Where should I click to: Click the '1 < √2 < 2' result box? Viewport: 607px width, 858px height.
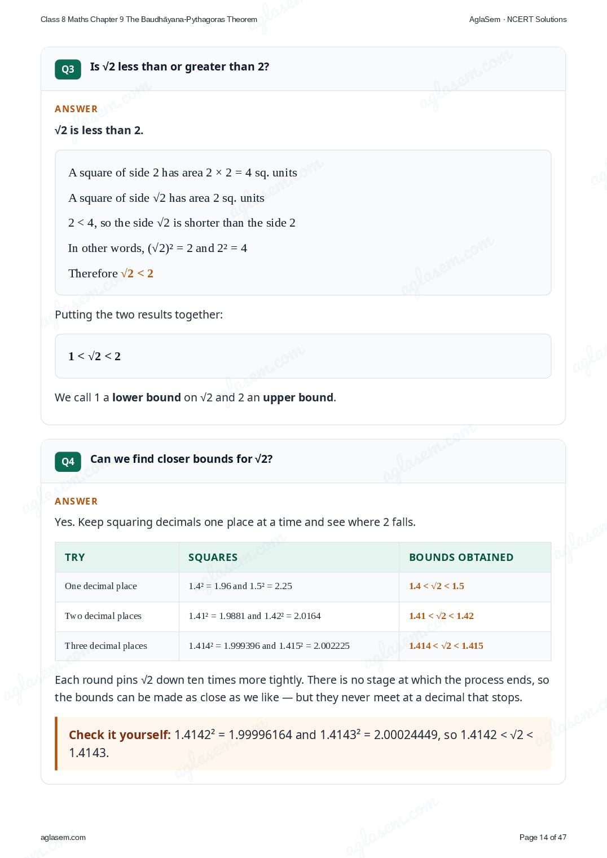pos(303,356)
